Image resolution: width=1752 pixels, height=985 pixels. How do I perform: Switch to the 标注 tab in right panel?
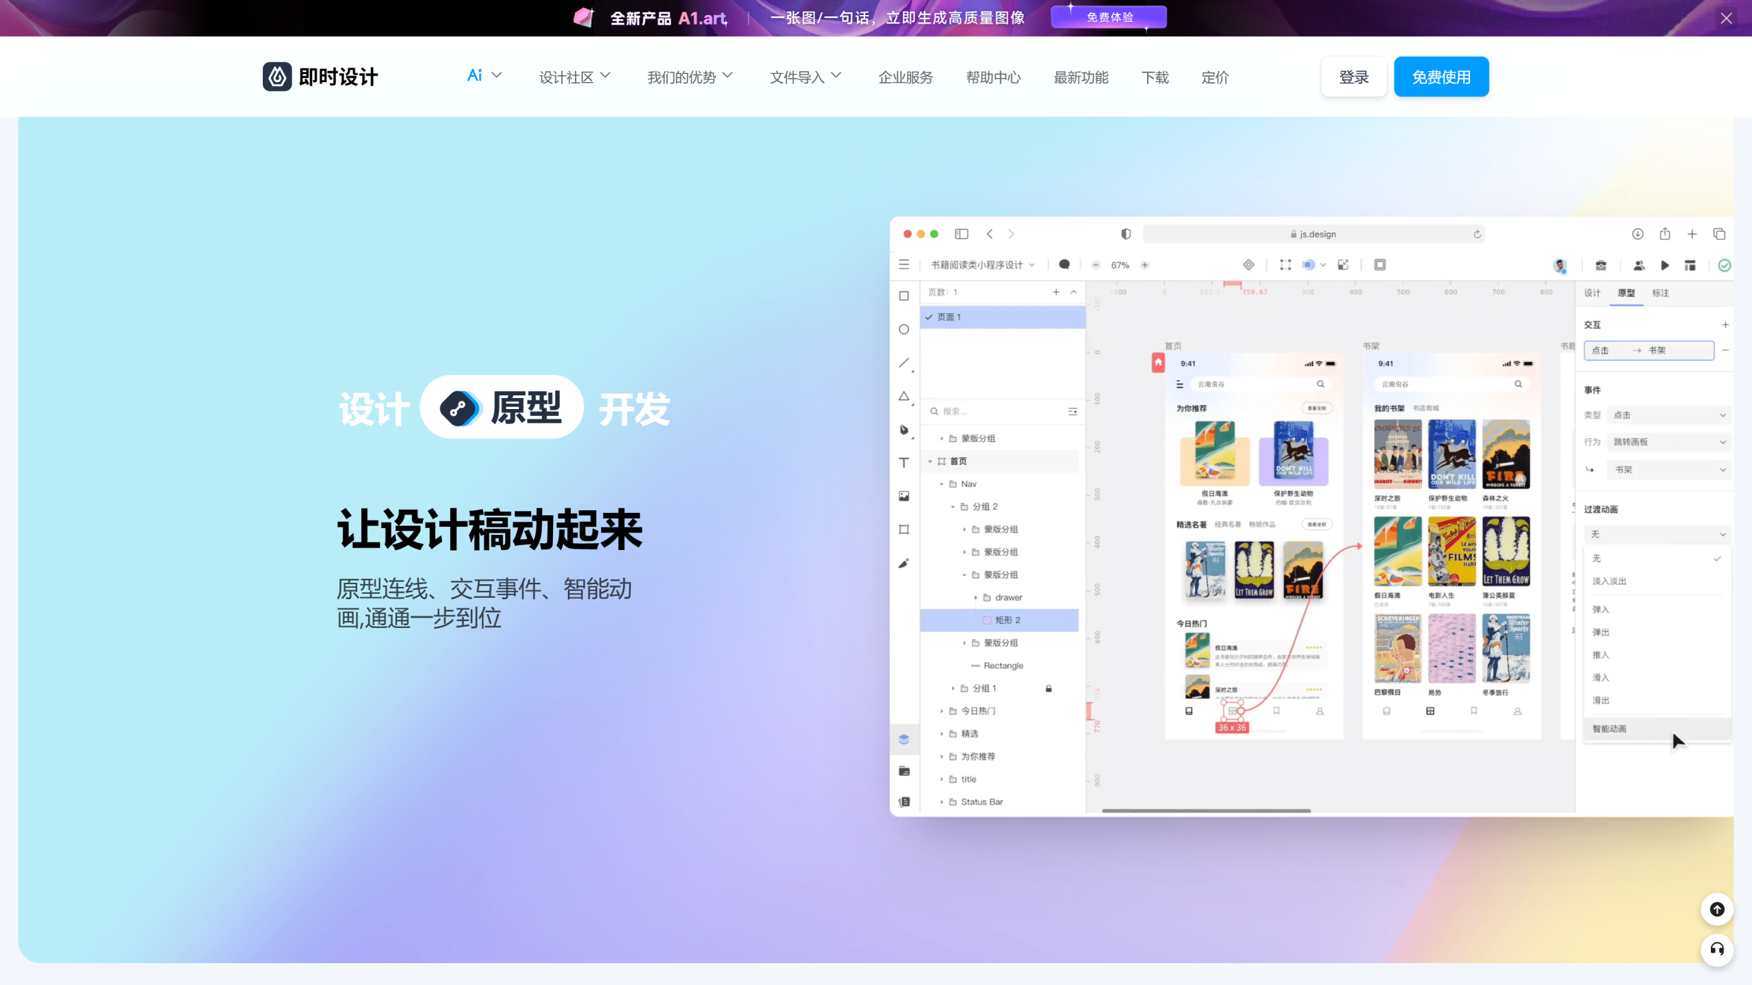click(x=1660, y=293)
